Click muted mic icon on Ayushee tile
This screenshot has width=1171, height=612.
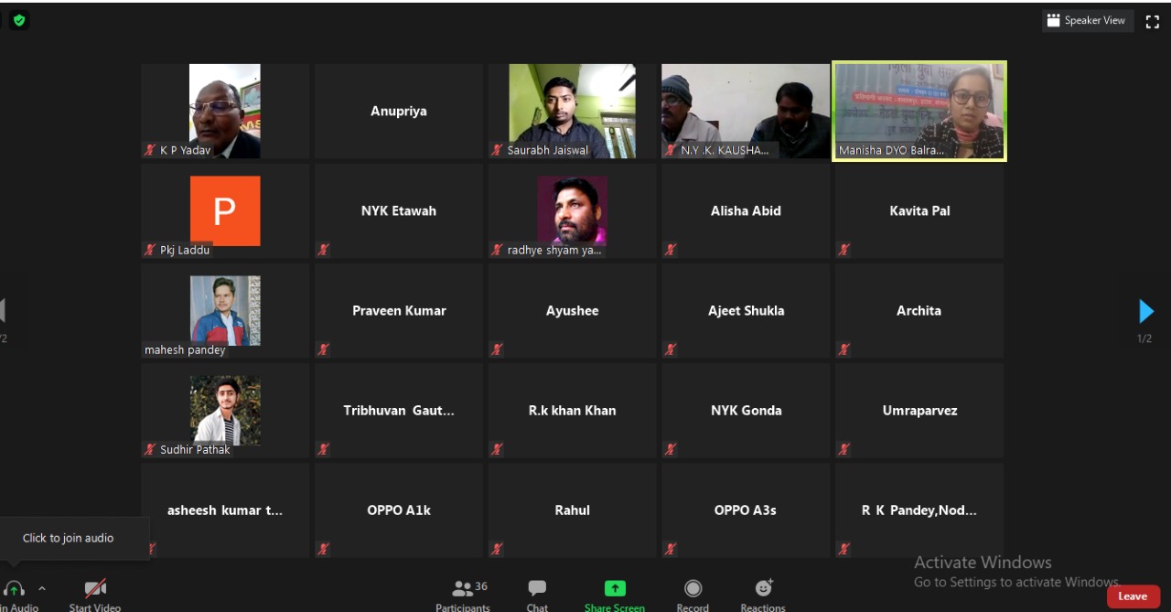tap(497, 349)
